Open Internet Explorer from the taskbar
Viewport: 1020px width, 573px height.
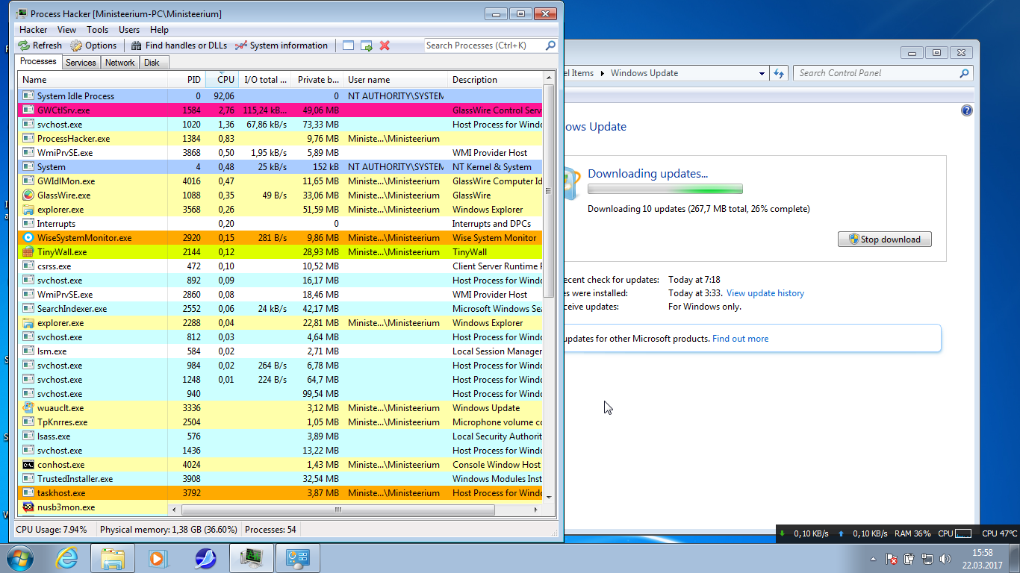point(67,557)
